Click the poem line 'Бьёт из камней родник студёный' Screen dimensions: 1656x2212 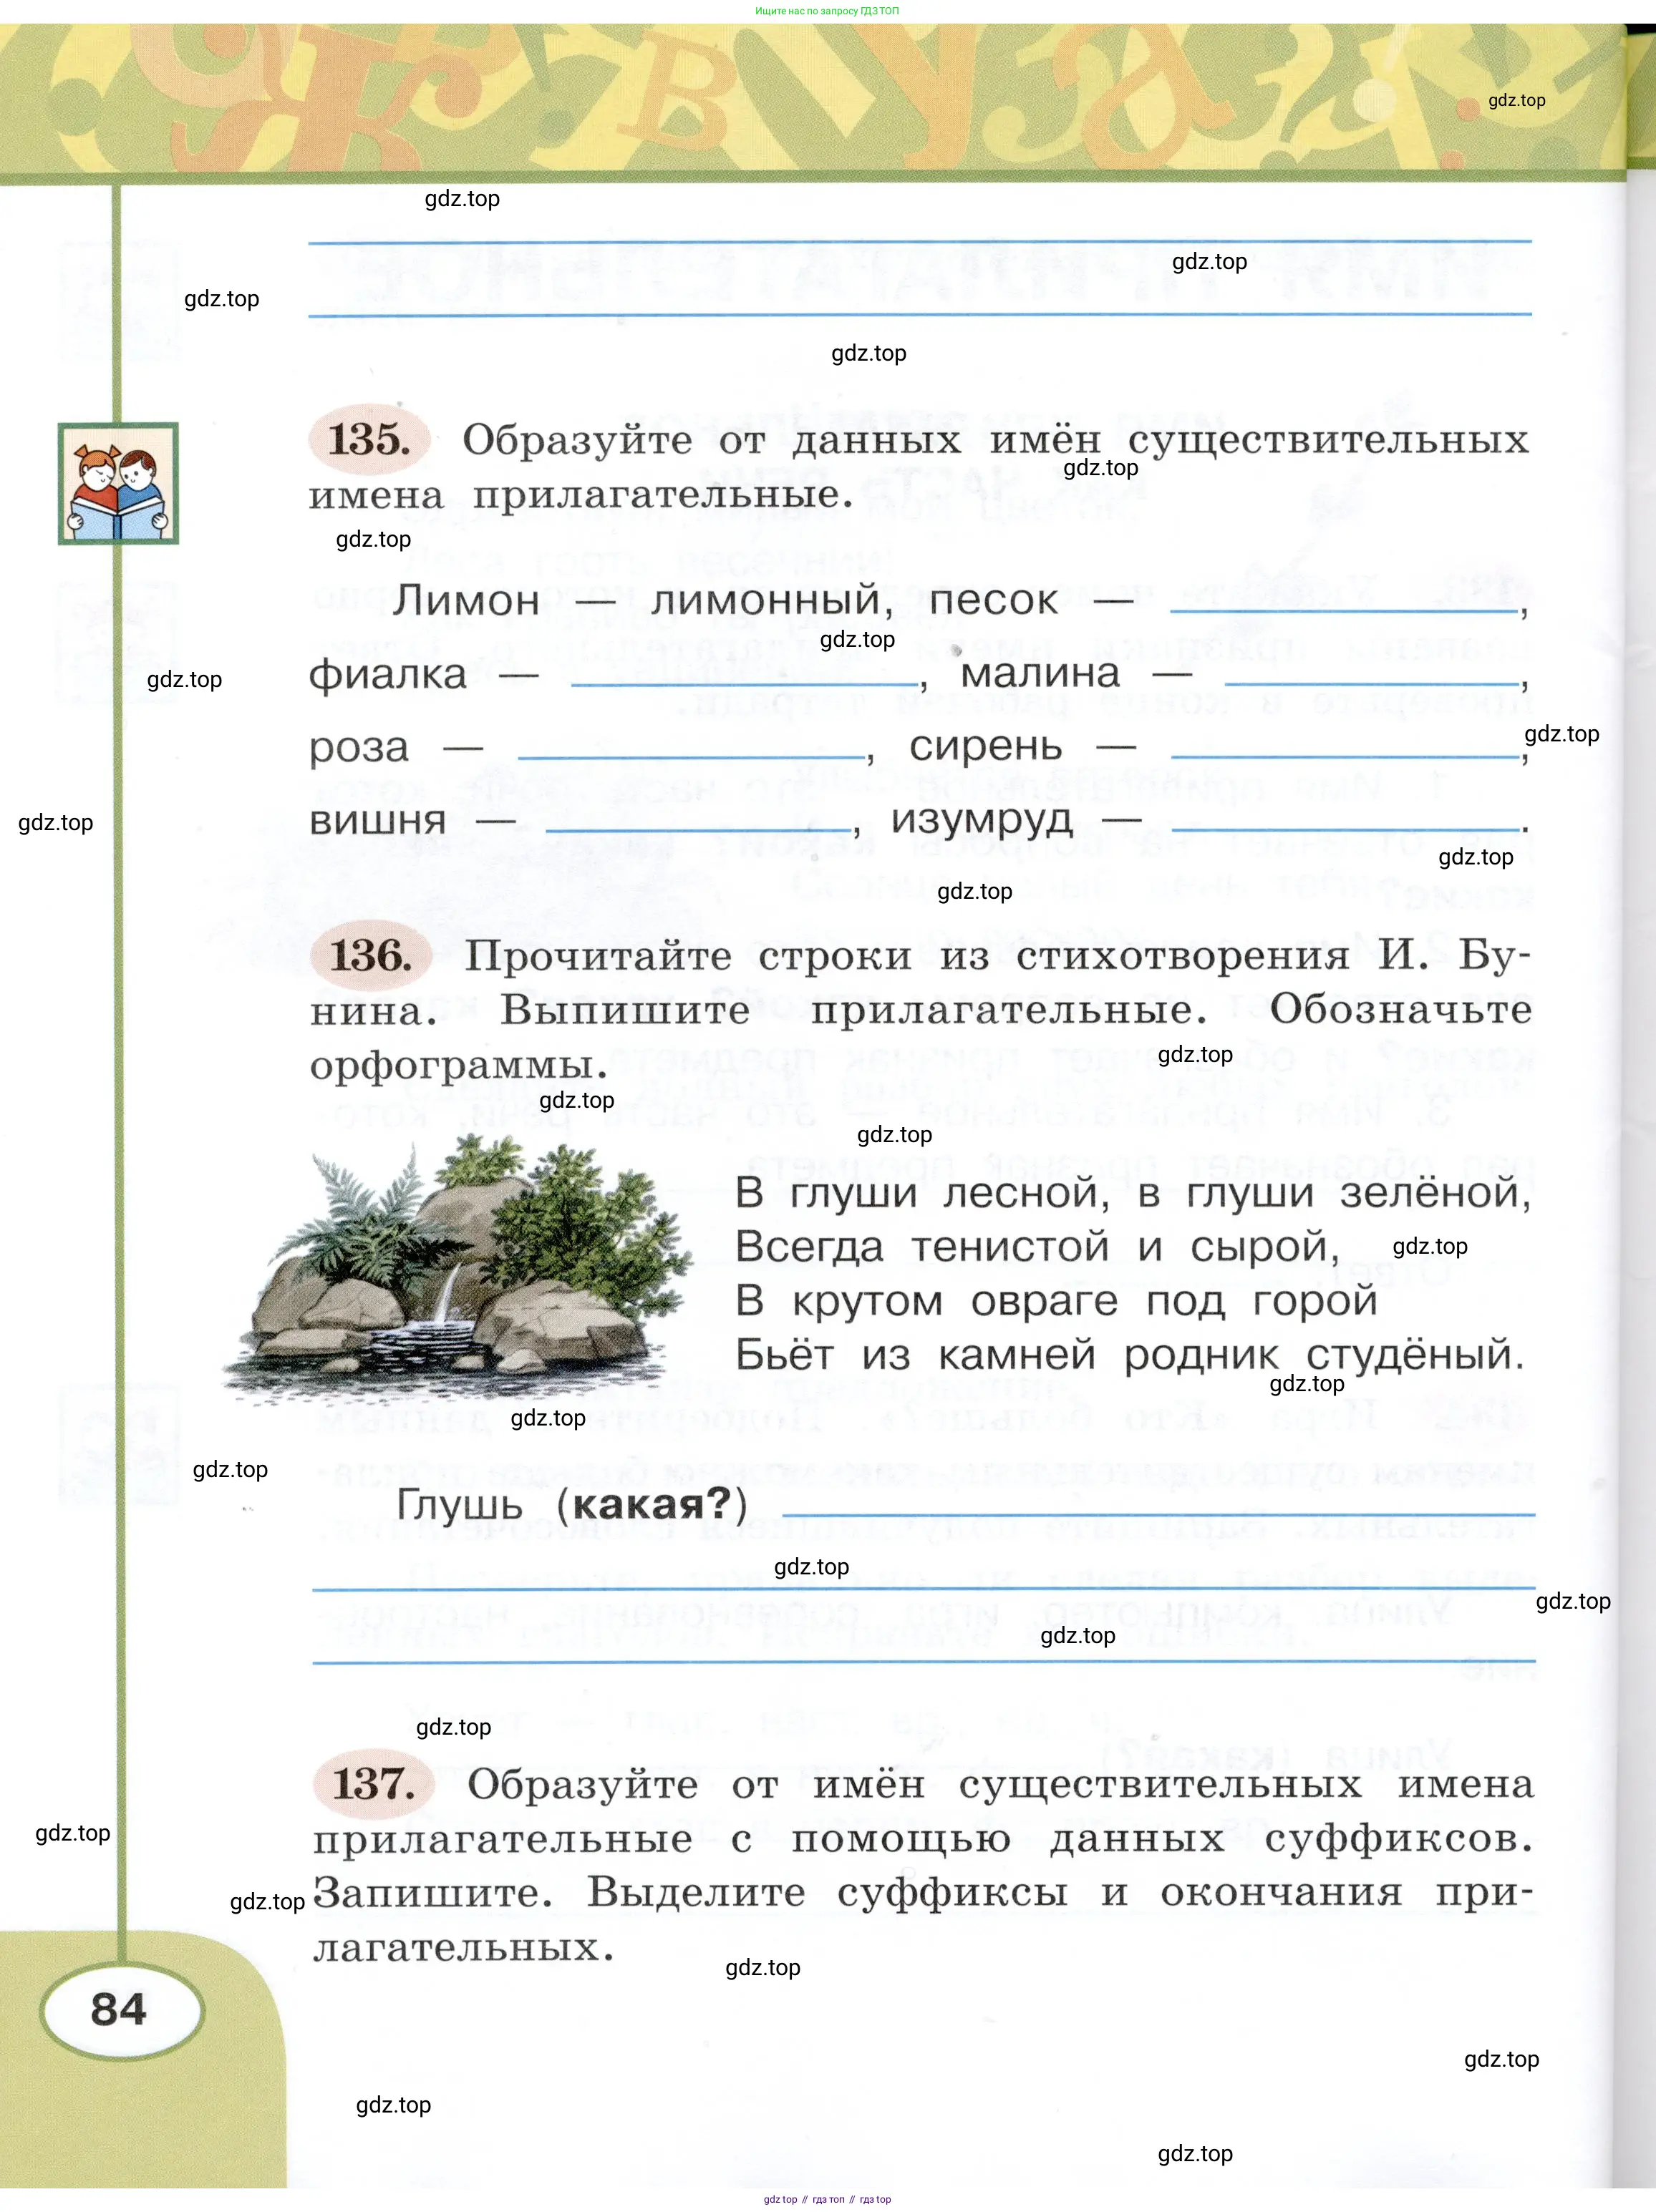[1130, 1356]
